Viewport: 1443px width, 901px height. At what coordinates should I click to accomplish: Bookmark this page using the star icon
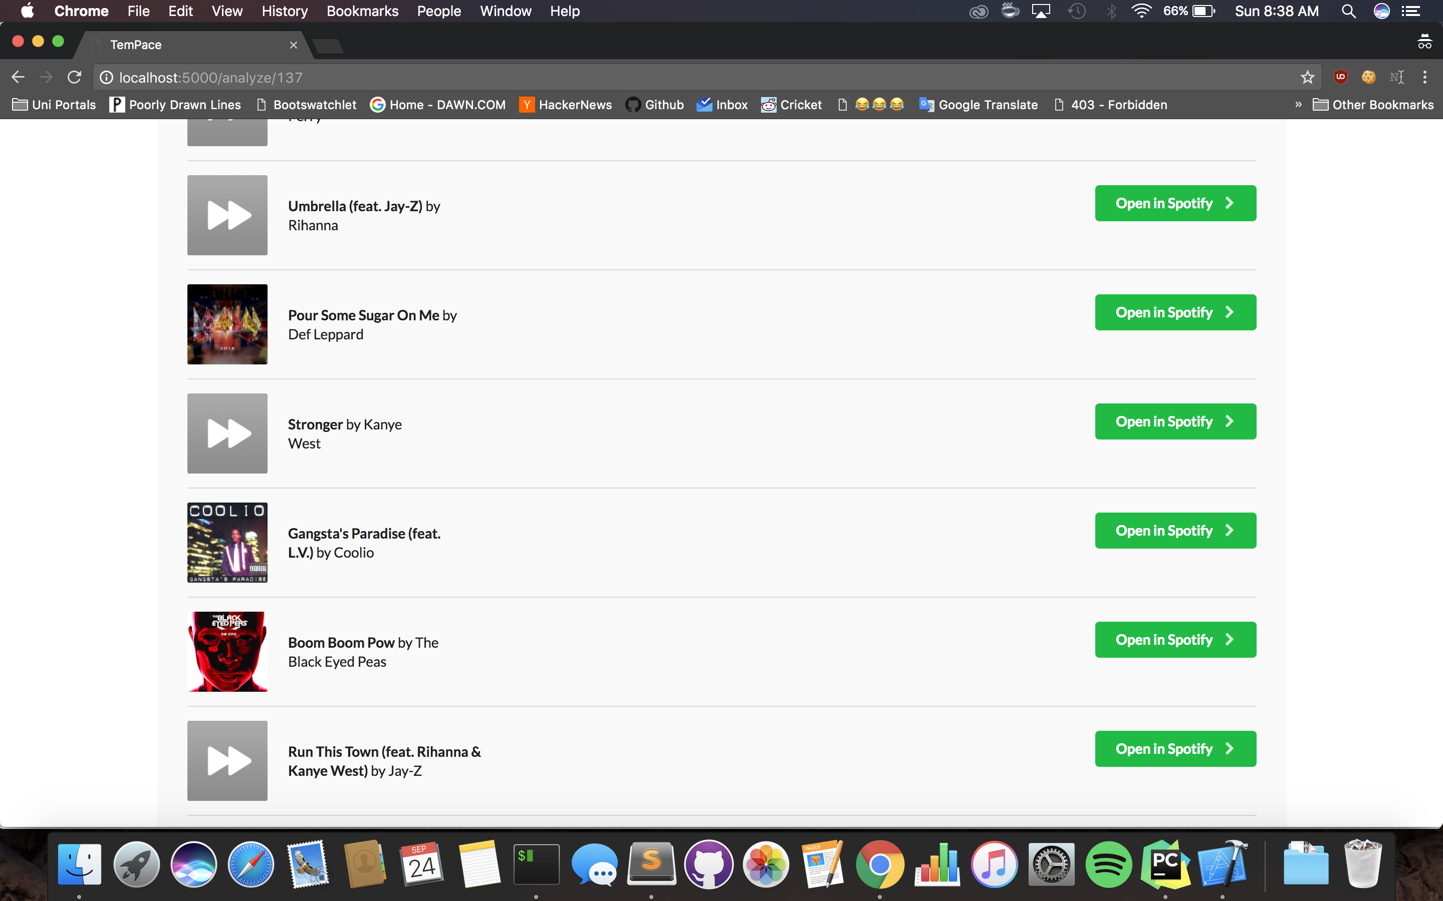[1307, 78]
